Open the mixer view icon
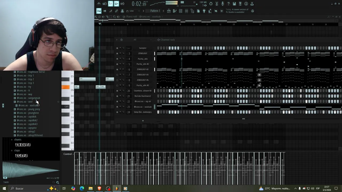Image resolution: width=342 pixels, height=192 pixels. coord(186,11)
